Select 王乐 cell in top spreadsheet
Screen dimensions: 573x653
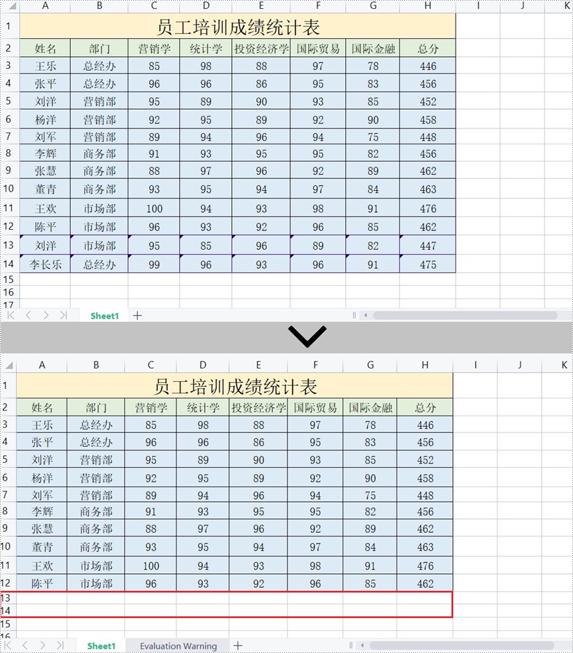(x=45, y=66)
